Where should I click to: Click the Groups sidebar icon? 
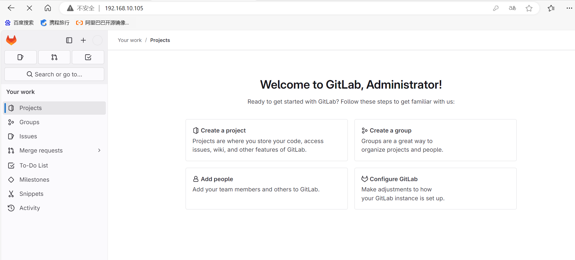[11, 122]
